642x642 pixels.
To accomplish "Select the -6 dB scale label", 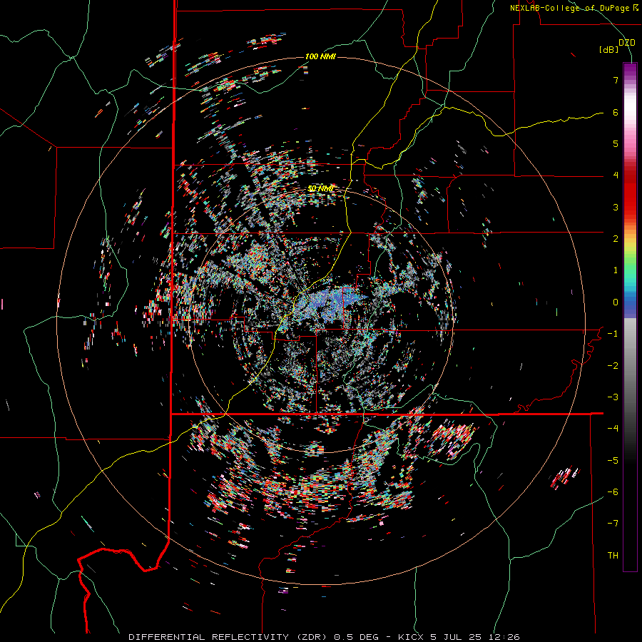I will pyautogui.click(x=613, y=492).
